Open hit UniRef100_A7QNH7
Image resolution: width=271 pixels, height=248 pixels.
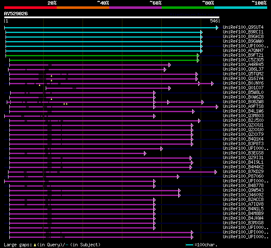tap(243, 50)
